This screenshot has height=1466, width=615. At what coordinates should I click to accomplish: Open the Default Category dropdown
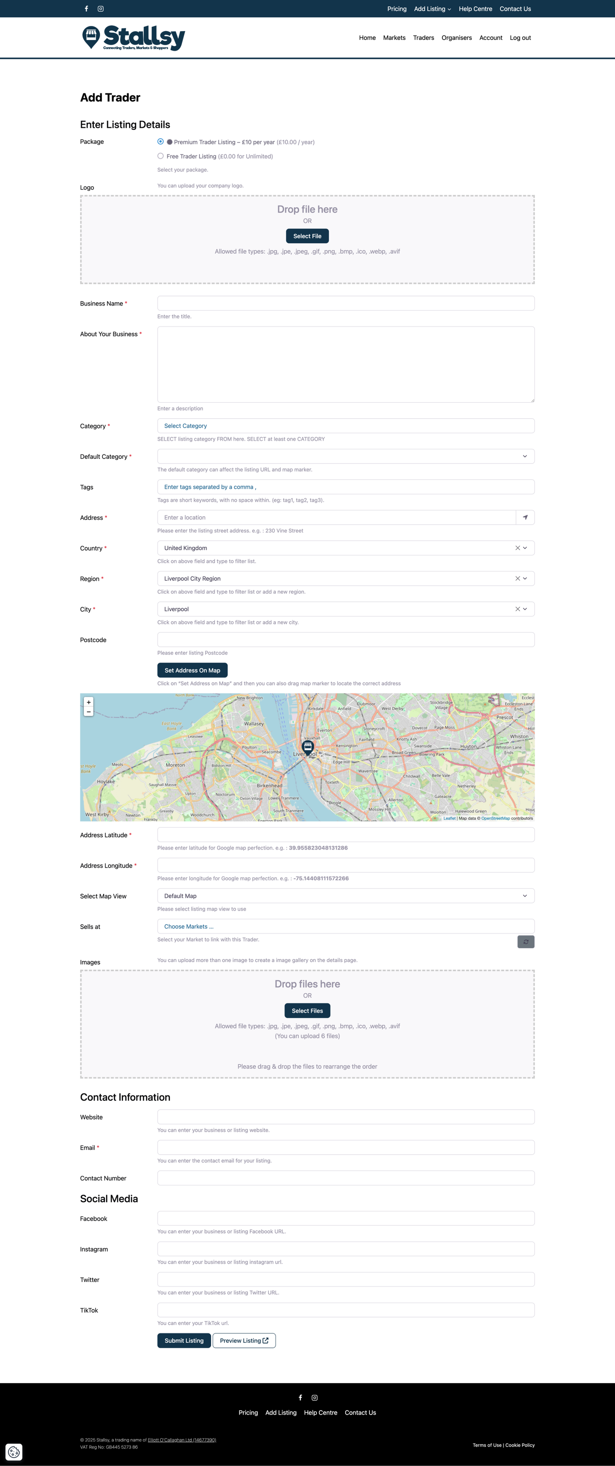point(346,457)
